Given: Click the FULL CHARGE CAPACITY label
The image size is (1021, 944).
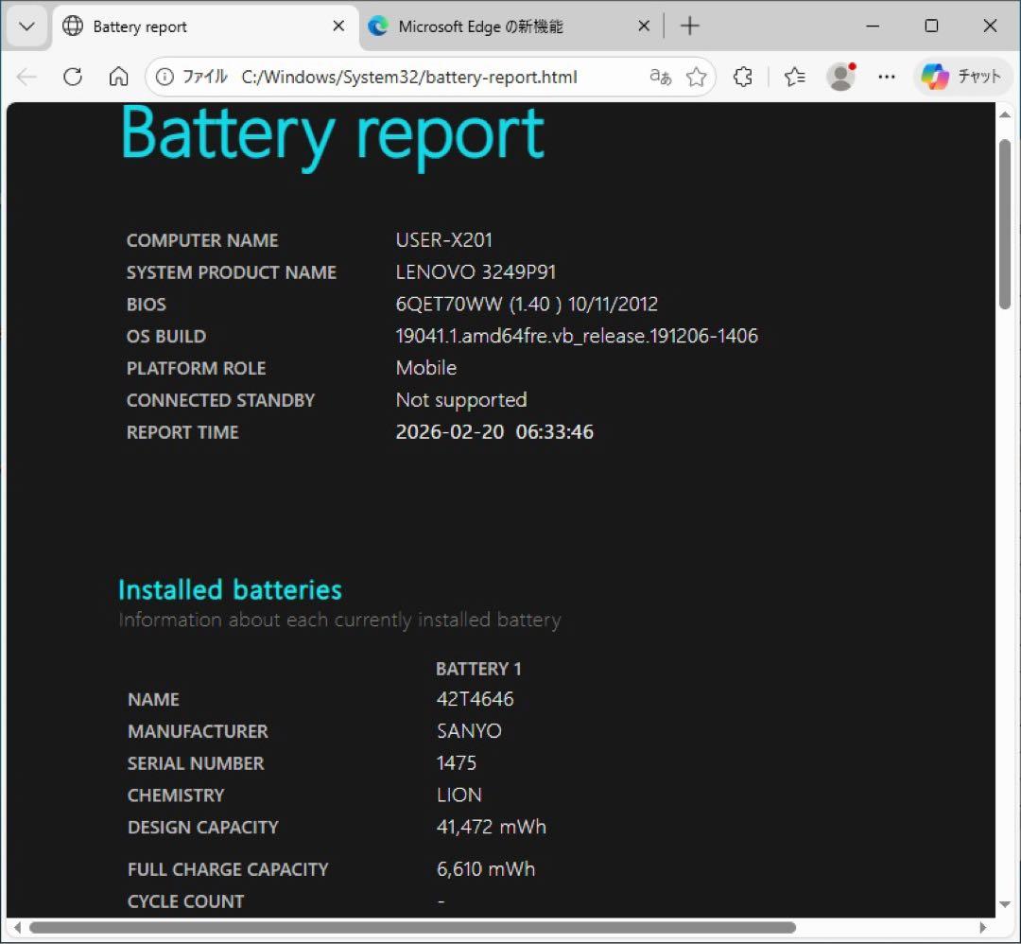Looking at the screenshot, I should point(229,870).
